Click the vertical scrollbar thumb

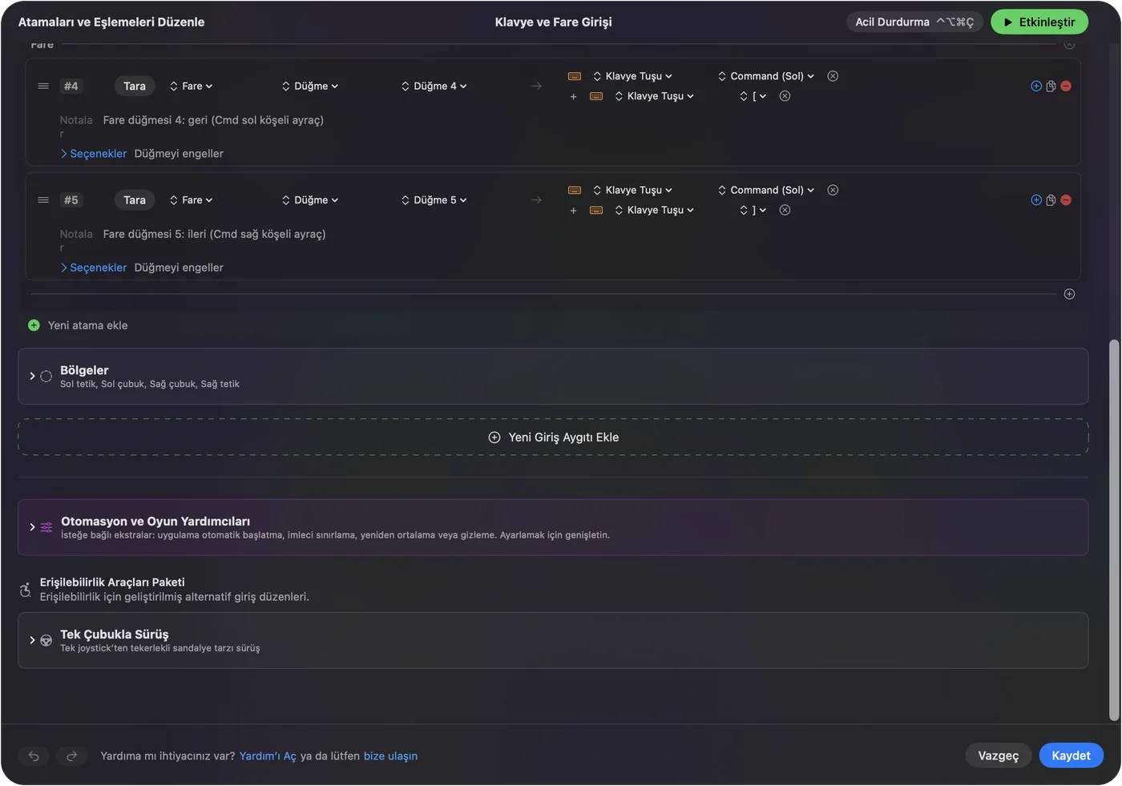click(1113, 530)
